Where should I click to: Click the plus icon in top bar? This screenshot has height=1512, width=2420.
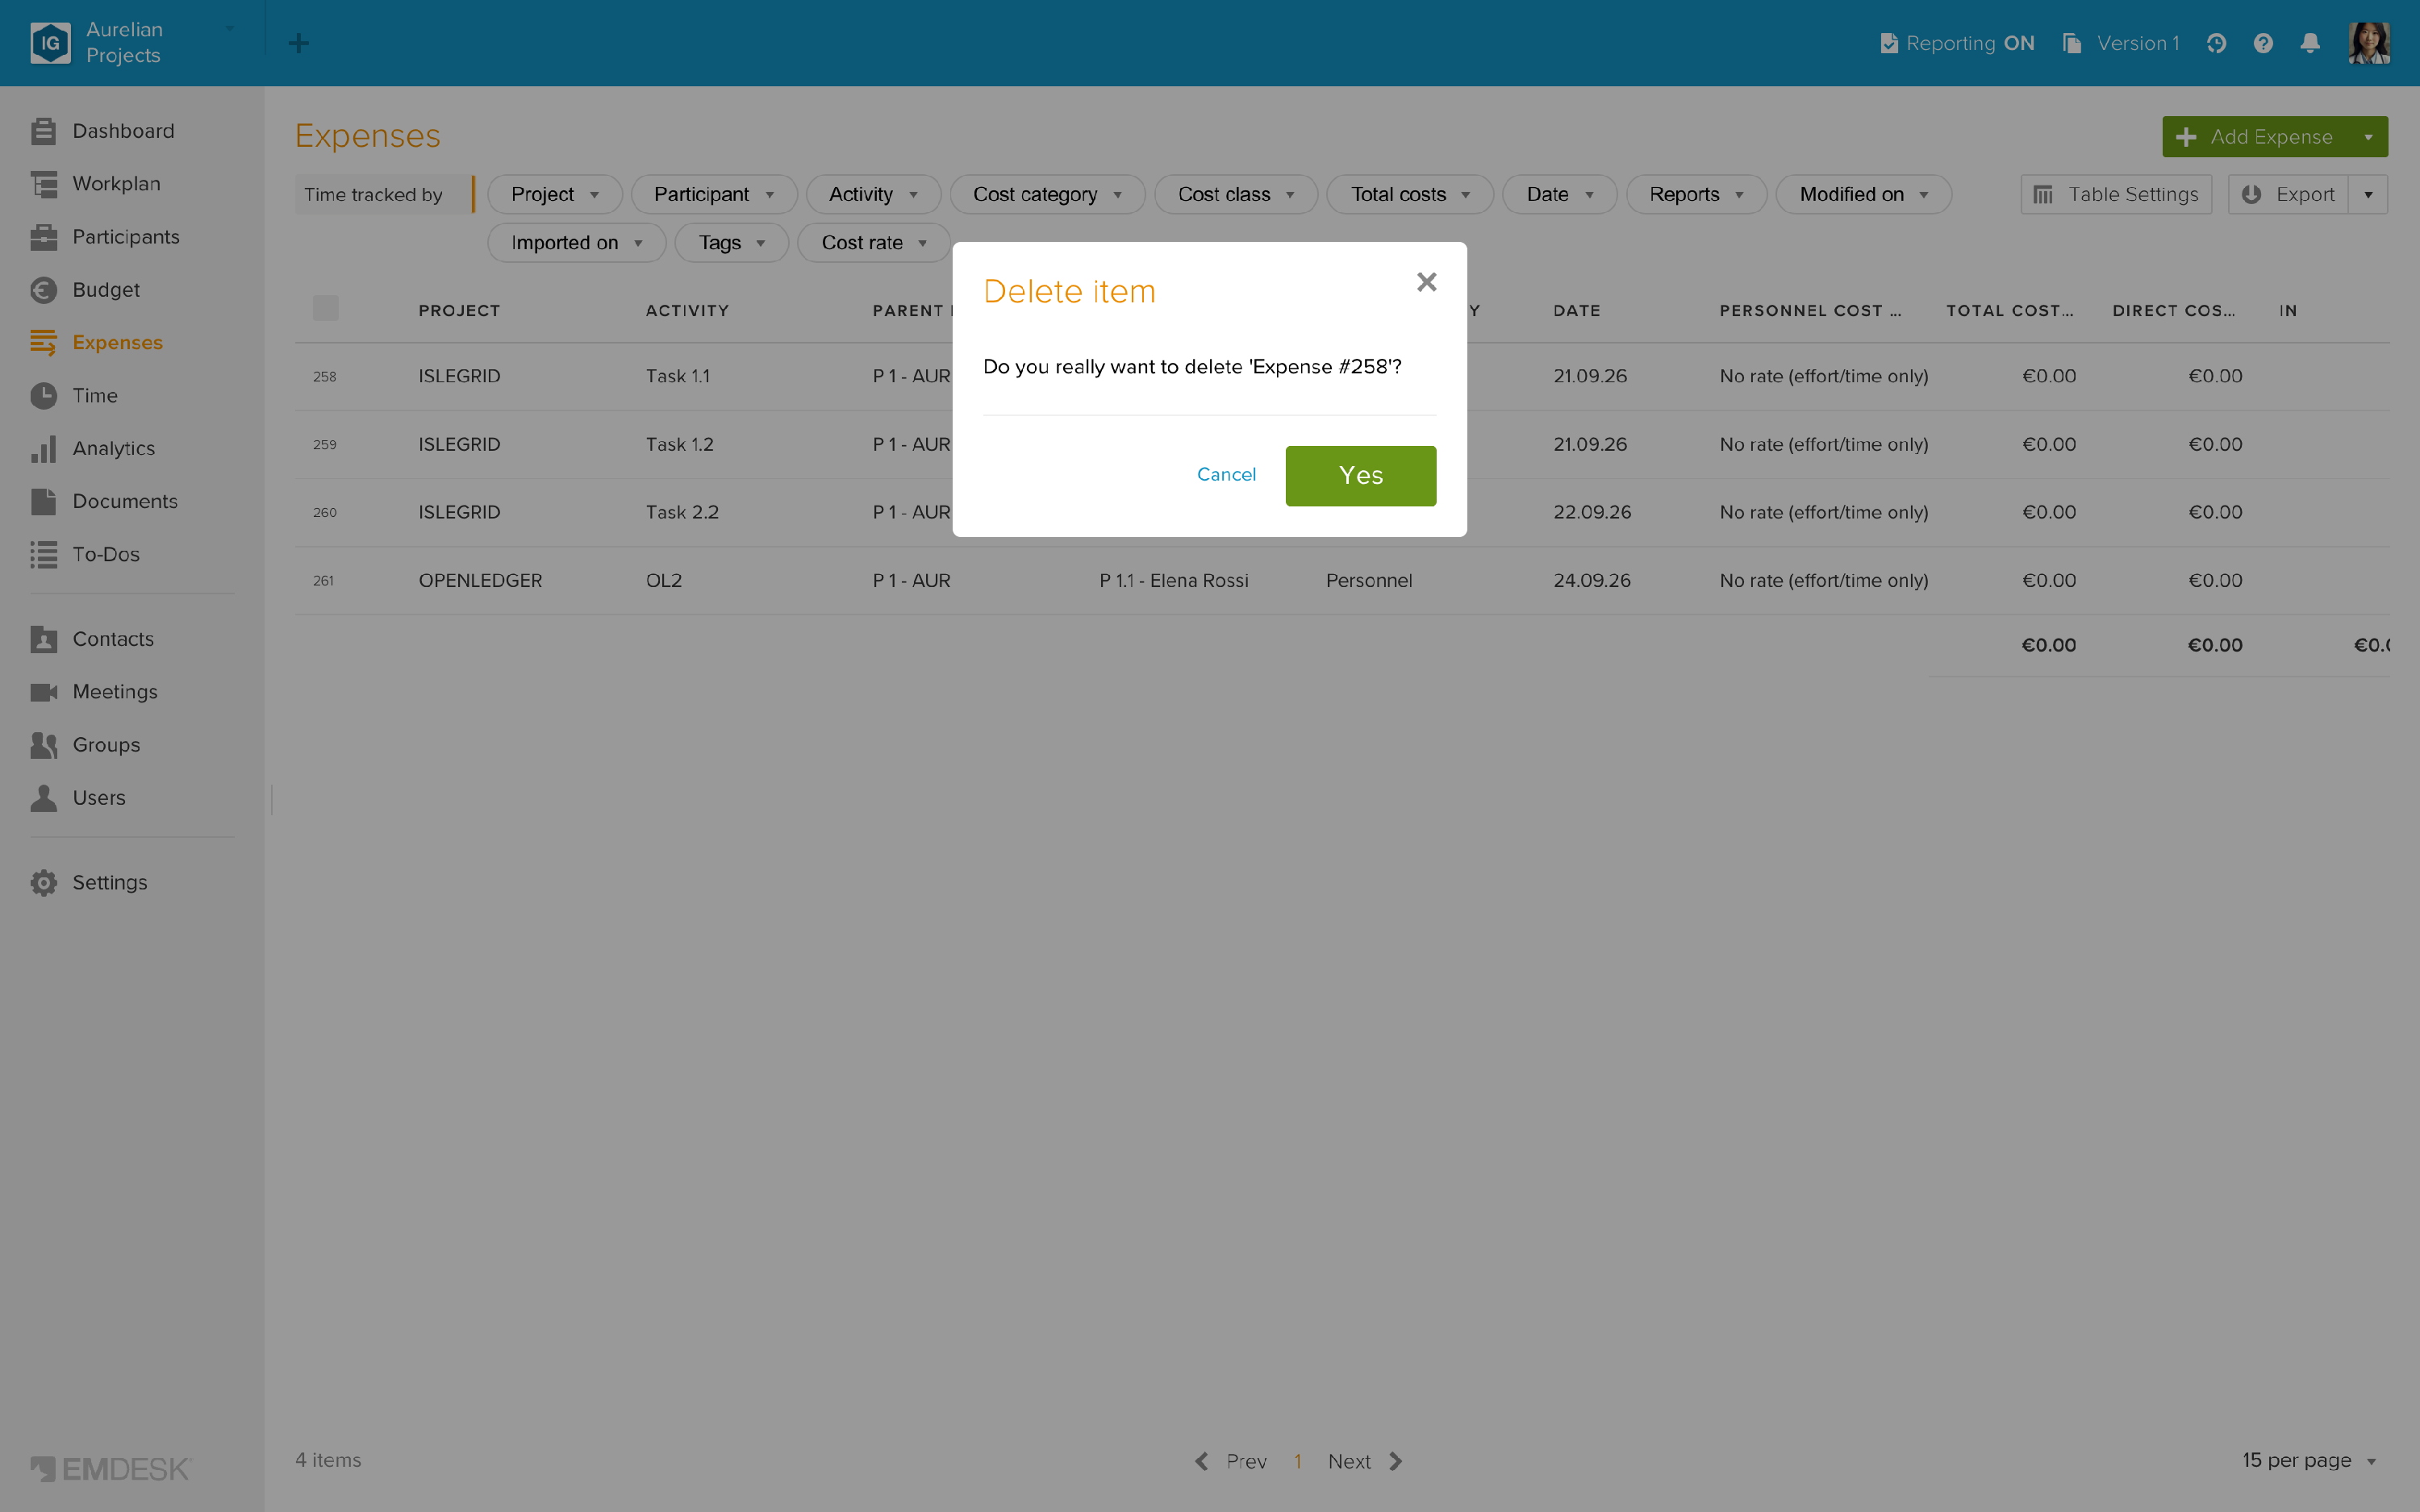click(298, 43)
